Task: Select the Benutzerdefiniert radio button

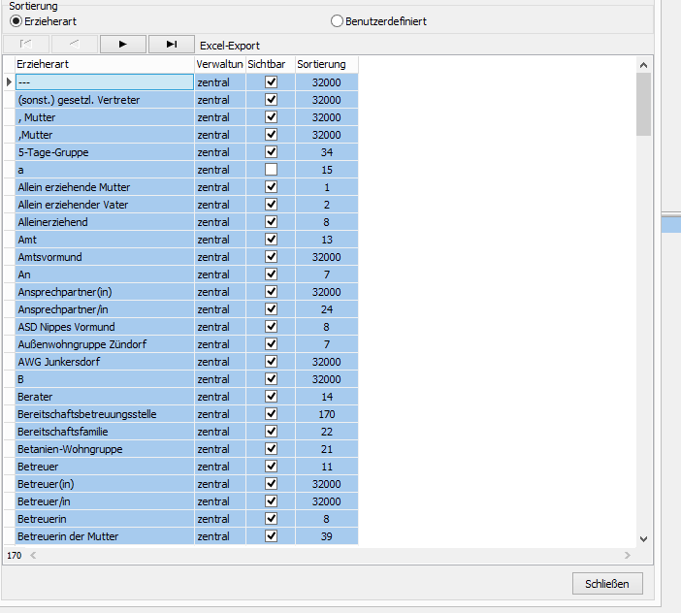Action: click(338, 20)
